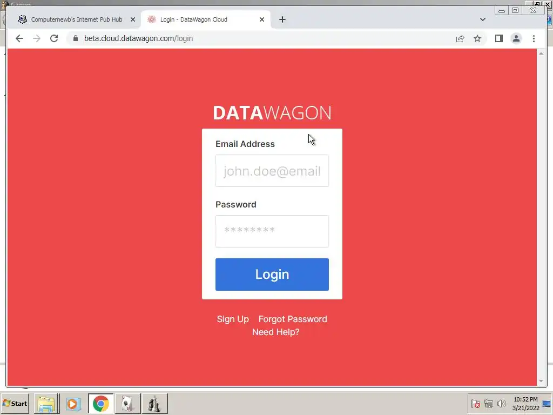Focus the Password field
553x415 pixels.
coord(272,231)
